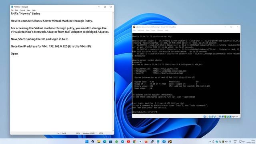Open Notepad's Format menu
Viewport: 256px width, 144px height.
[22, 10]
